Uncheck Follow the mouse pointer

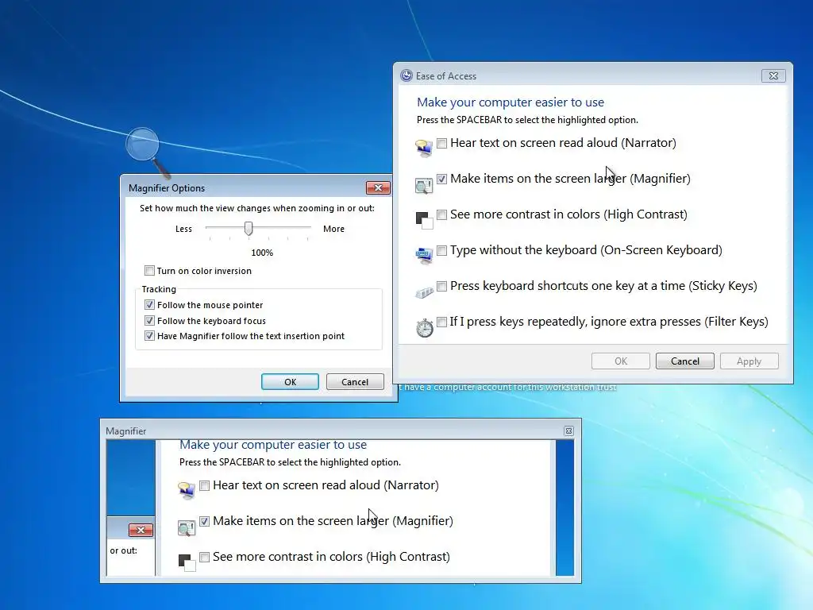click(x=149, y=304)
